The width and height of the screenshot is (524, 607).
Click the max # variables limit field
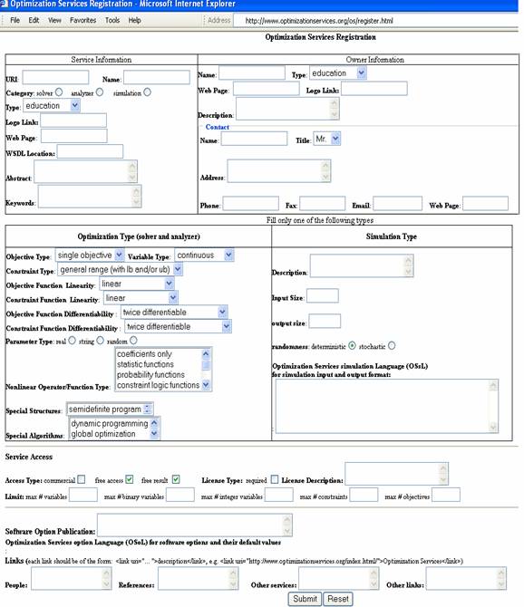click(83, 496)
